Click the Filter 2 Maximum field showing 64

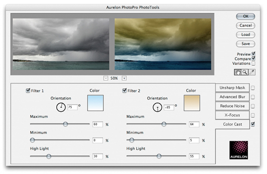point(194,124)
